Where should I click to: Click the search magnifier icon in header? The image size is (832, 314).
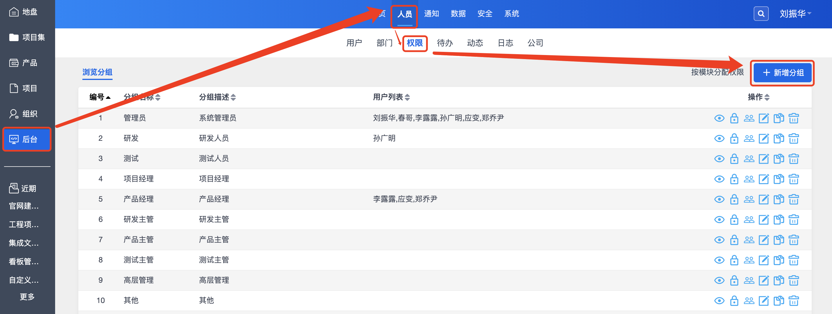(x=761, y=14)
